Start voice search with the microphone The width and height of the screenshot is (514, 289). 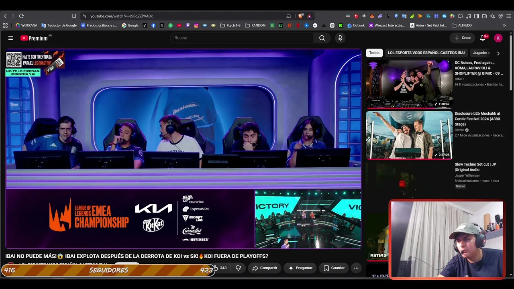(340, 38)
